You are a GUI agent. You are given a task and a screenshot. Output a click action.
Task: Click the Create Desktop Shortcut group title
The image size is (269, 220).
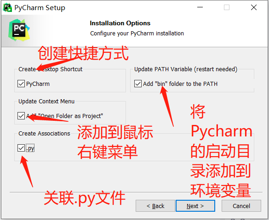[x=51, y=69]
